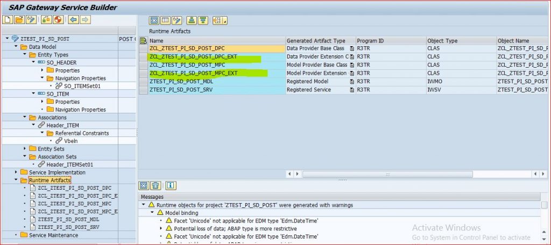The width and height of the screenshot is (551, 245).
Task: Click the Sort Ascending icon
Action: coord(192,20)
